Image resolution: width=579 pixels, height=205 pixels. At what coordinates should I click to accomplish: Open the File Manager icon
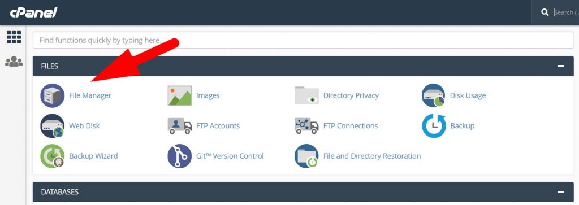pyautogui.click(x=52, y=95)
